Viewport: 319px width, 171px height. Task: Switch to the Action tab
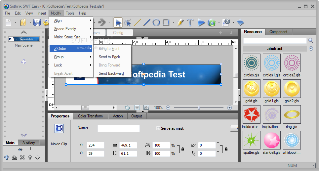118,116
